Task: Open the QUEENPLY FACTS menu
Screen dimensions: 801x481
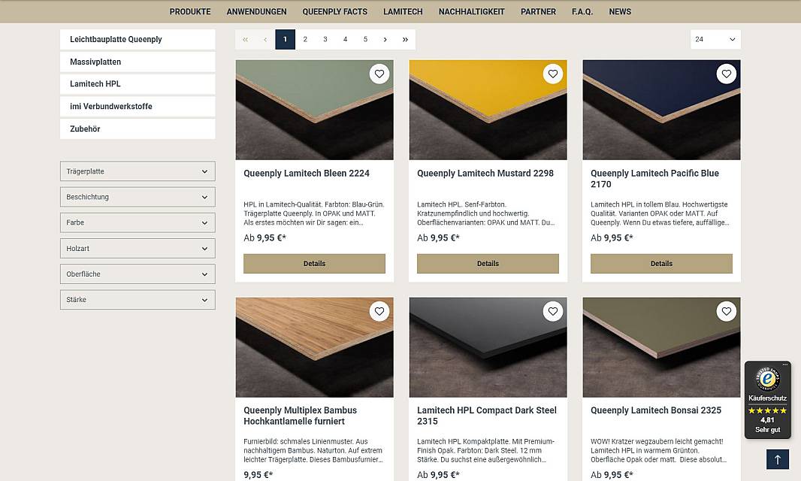Action: [x=334, y=11]
